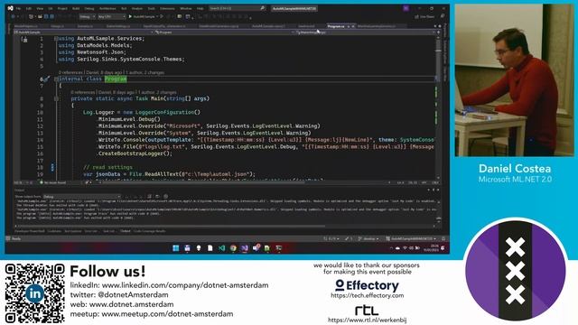This screenshot has width=578, height=325.
Task: Open Chrome from the taskbar
Action: pos(233,248)
